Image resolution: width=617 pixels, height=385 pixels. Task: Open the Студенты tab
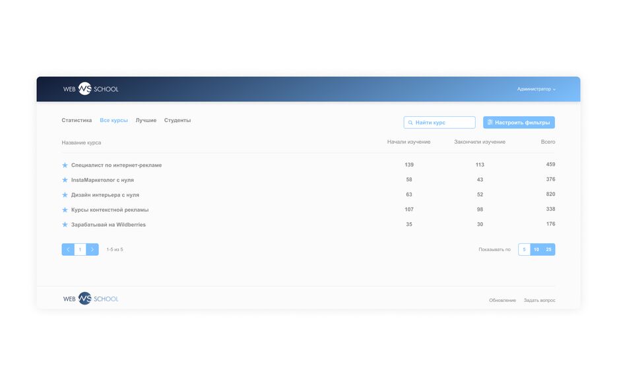click(x=178, y=121)
